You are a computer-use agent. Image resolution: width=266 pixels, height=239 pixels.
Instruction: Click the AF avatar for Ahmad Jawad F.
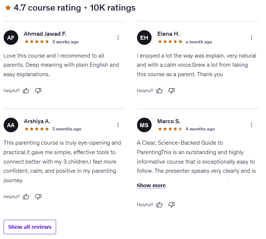(x=11, y=38)
